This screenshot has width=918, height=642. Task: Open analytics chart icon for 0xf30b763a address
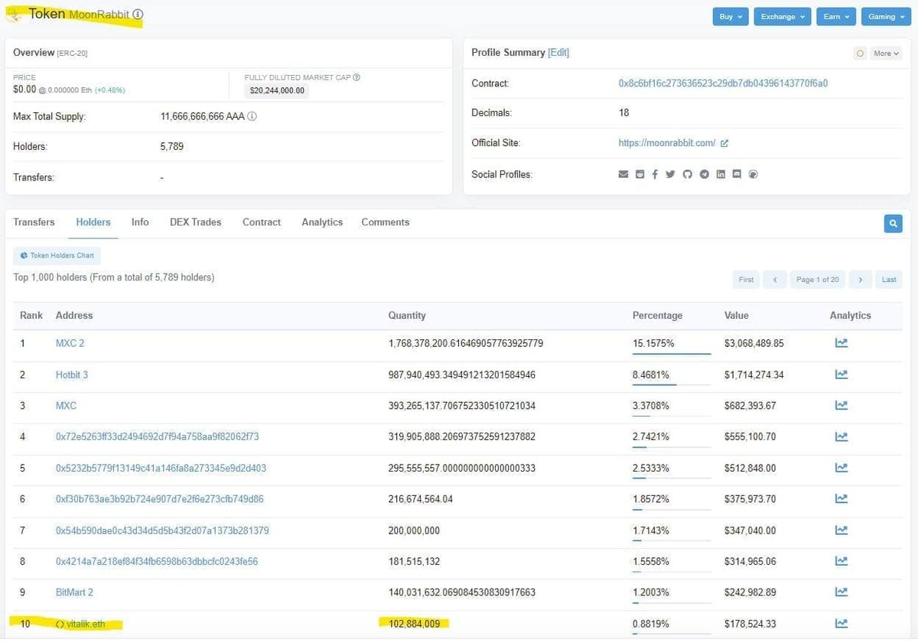[x=841, y=499]
